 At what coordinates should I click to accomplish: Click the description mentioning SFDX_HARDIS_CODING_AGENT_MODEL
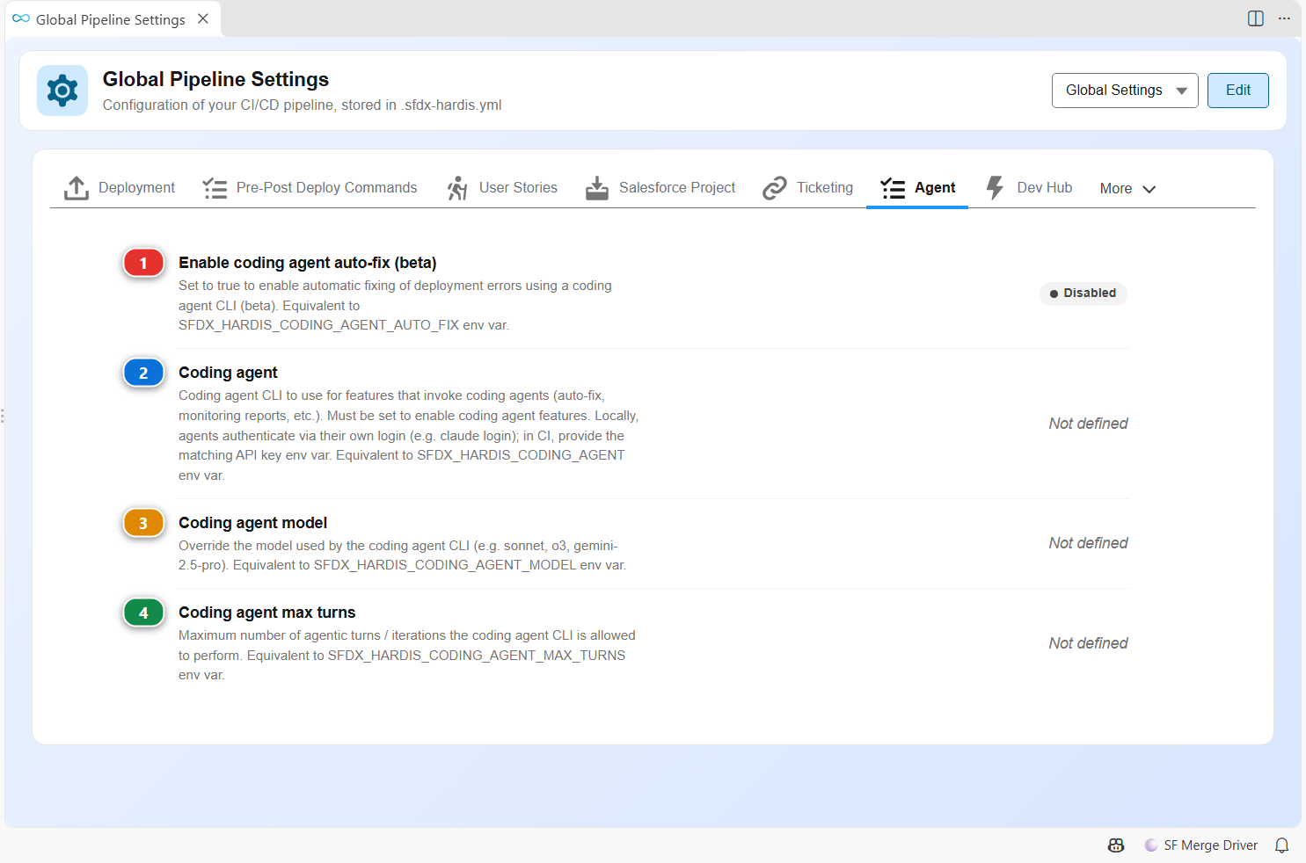(x=403, y=555)
